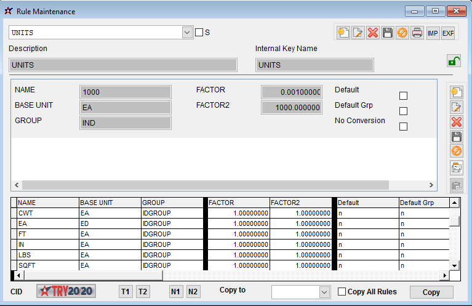The width and height of the screenshot is (472, 306).
Task: Click the IMP import button
Action: coord(433,33)
